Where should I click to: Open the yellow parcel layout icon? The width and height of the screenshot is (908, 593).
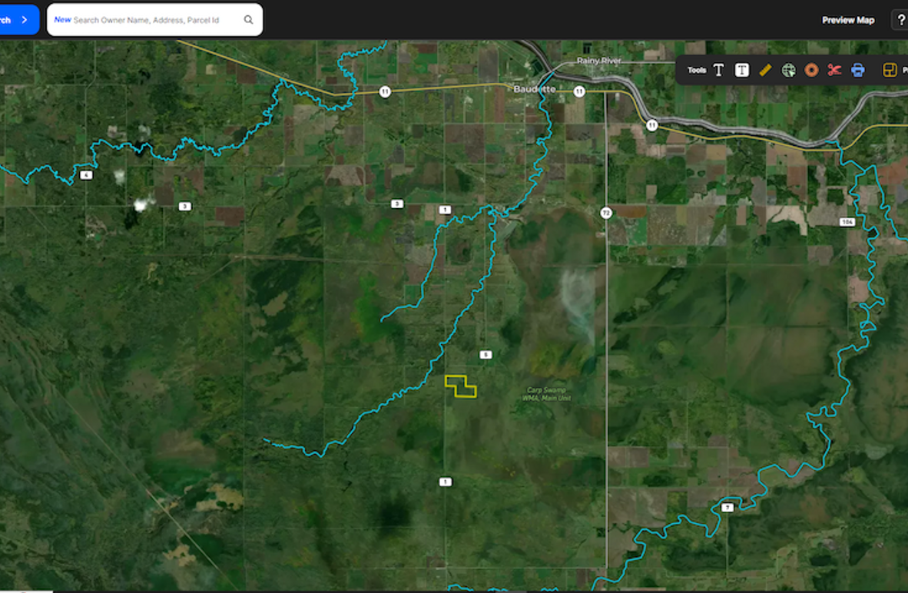[890, 70]
